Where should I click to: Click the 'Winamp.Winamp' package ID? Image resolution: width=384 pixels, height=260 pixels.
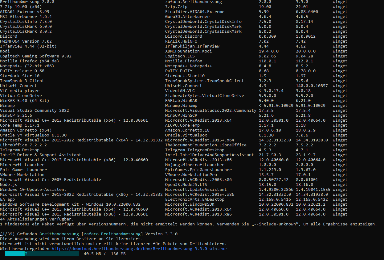181,106
